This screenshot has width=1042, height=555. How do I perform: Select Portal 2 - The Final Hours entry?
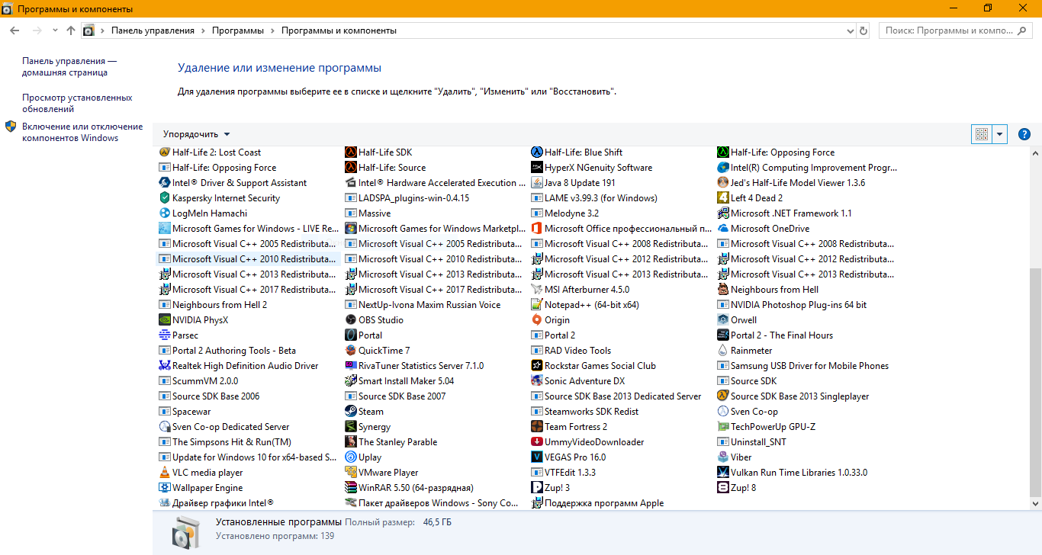coord(775,335)
